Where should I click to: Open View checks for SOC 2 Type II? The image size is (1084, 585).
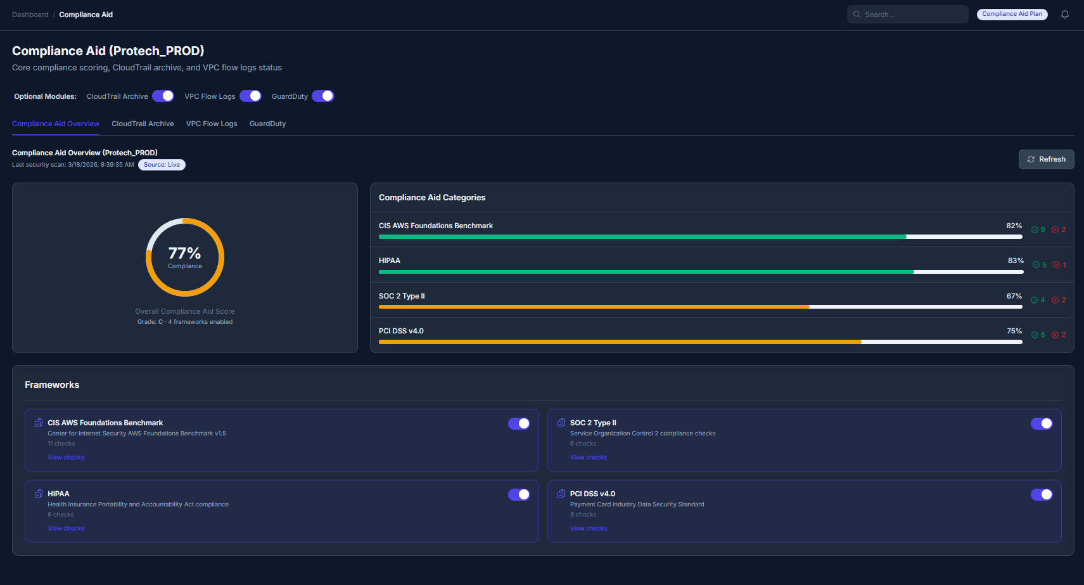(x=589, y=458)
